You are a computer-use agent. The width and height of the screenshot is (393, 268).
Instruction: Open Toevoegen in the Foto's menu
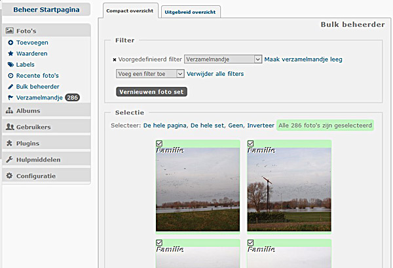(32, 42)
